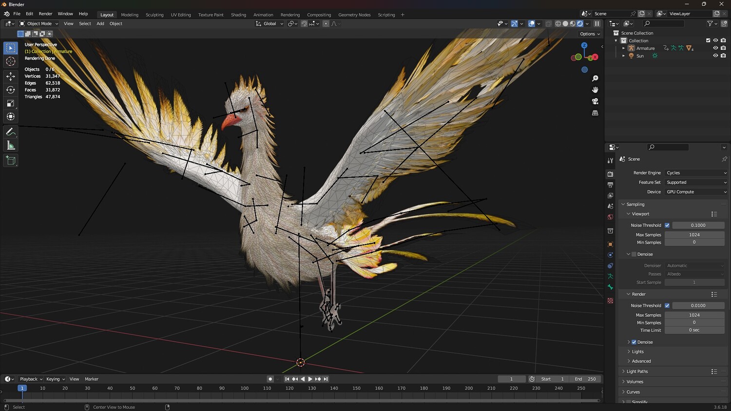Play the animation forward
The width and height of the screenshot is (731, 411).
point(310,379)
